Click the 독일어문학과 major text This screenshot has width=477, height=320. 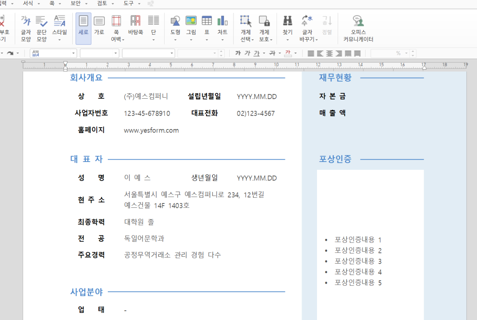click(144, 238)
